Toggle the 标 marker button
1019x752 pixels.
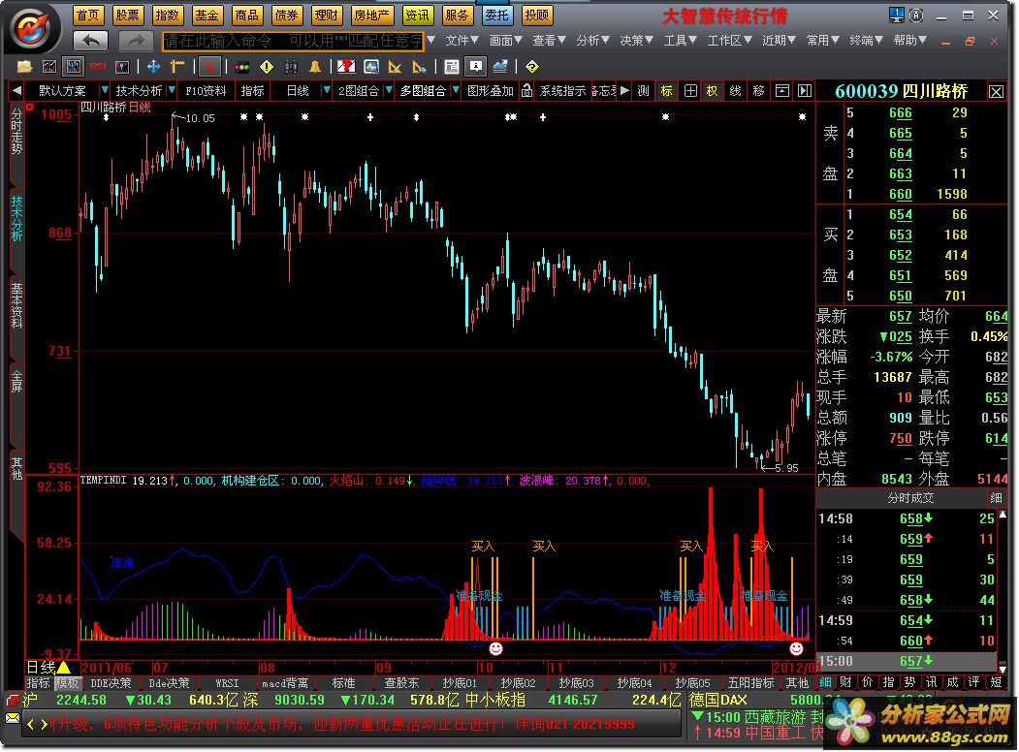point(667,91)
